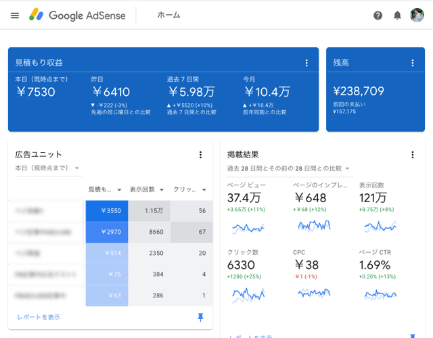Click today's earnings ￥7530
Viewport: 433px width, 338px height.
(36, 92)
